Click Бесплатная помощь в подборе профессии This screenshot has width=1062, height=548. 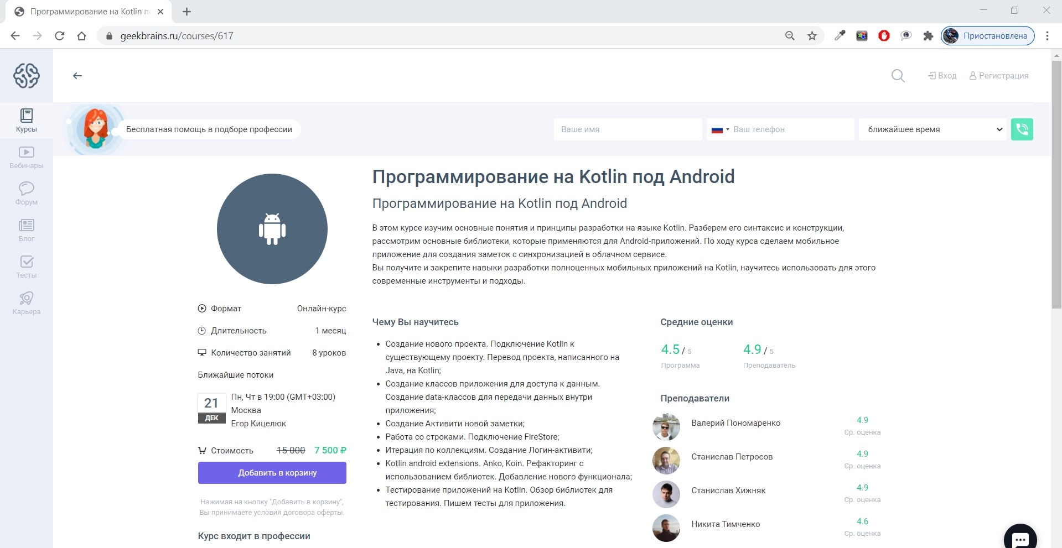209,129
